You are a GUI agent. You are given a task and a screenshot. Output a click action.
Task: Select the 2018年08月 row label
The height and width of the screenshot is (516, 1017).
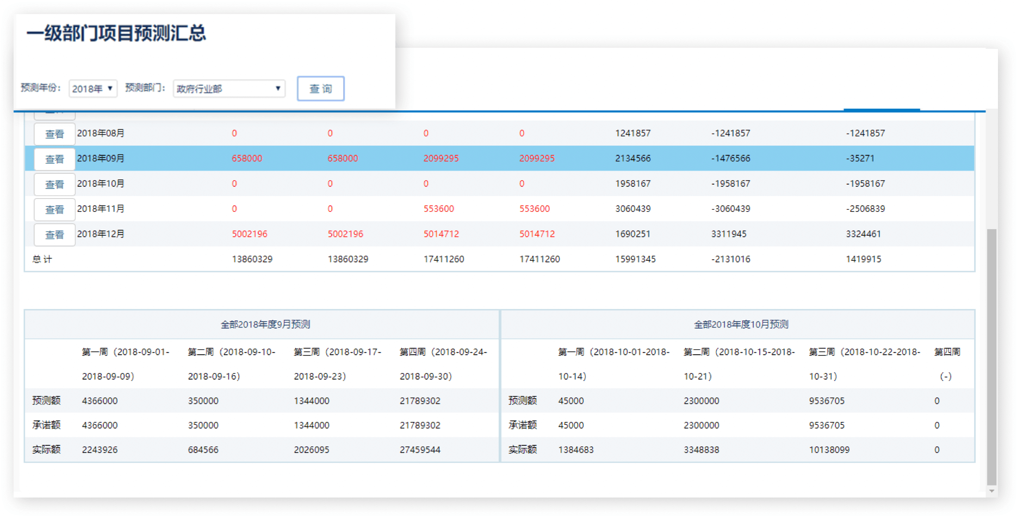tap(101, 133)
